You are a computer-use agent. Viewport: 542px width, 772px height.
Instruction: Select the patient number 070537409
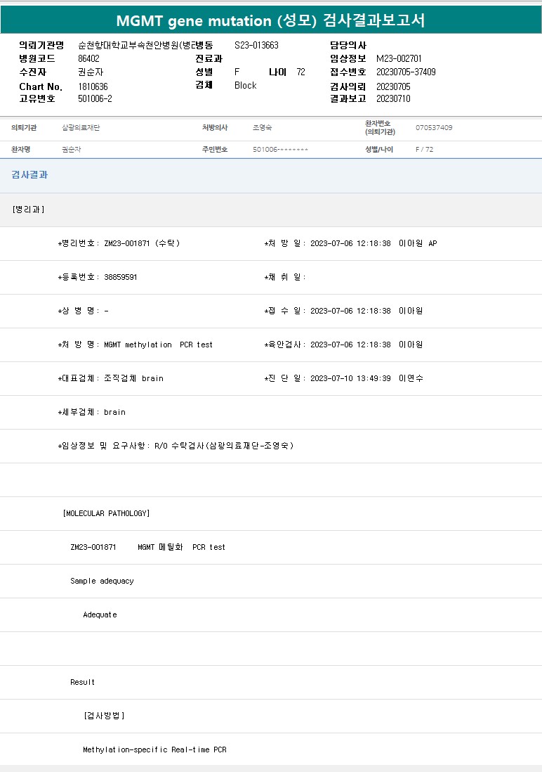pos(434,128)
